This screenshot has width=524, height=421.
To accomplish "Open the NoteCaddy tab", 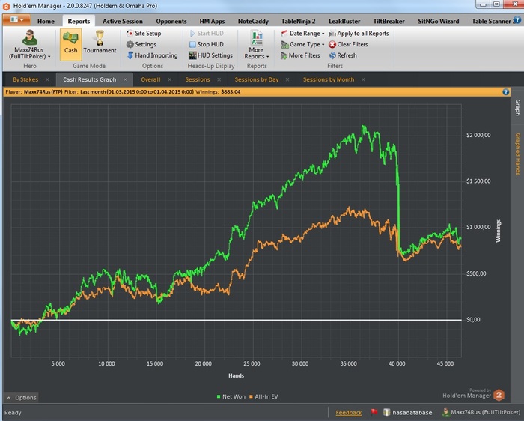I will click(x=253, y=22).
